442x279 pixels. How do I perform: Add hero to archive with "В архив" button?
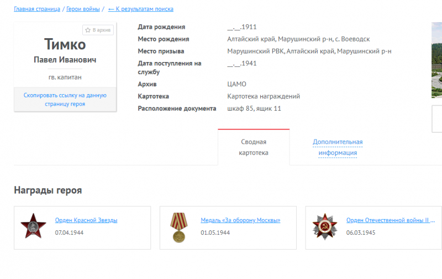point(98,30)
